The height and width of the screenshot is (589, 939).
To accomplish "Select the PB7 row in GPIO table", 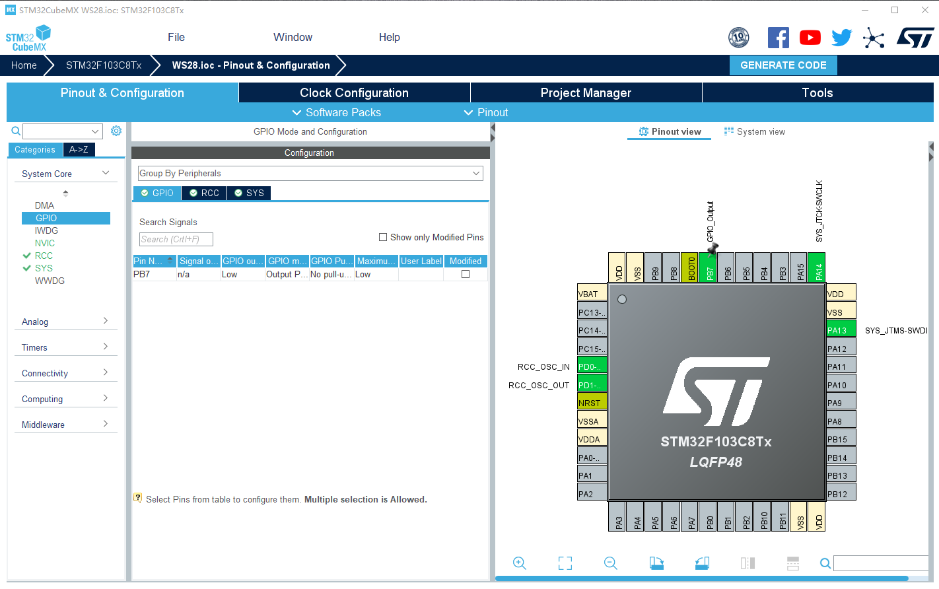I will (310, 274).
